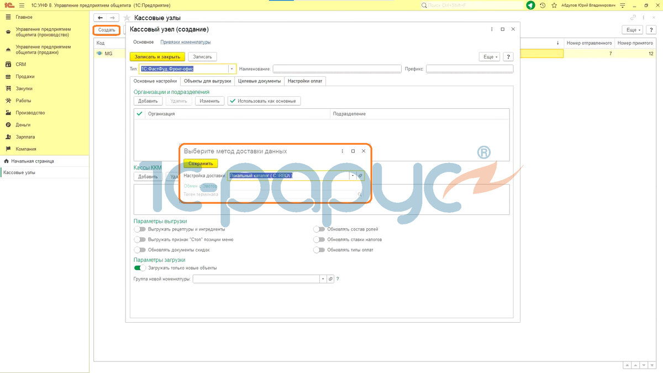Click Создать button on list toolbar

tap(107, 30)
